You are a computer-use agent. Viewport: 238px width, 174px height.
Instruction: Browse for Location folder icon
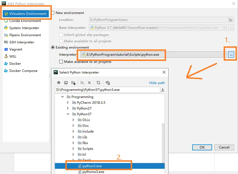[231, 20]
